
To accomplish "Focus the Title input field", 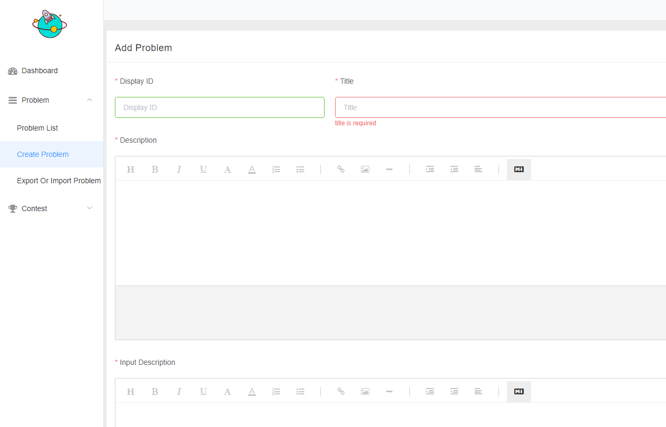I will click(501, 107).
